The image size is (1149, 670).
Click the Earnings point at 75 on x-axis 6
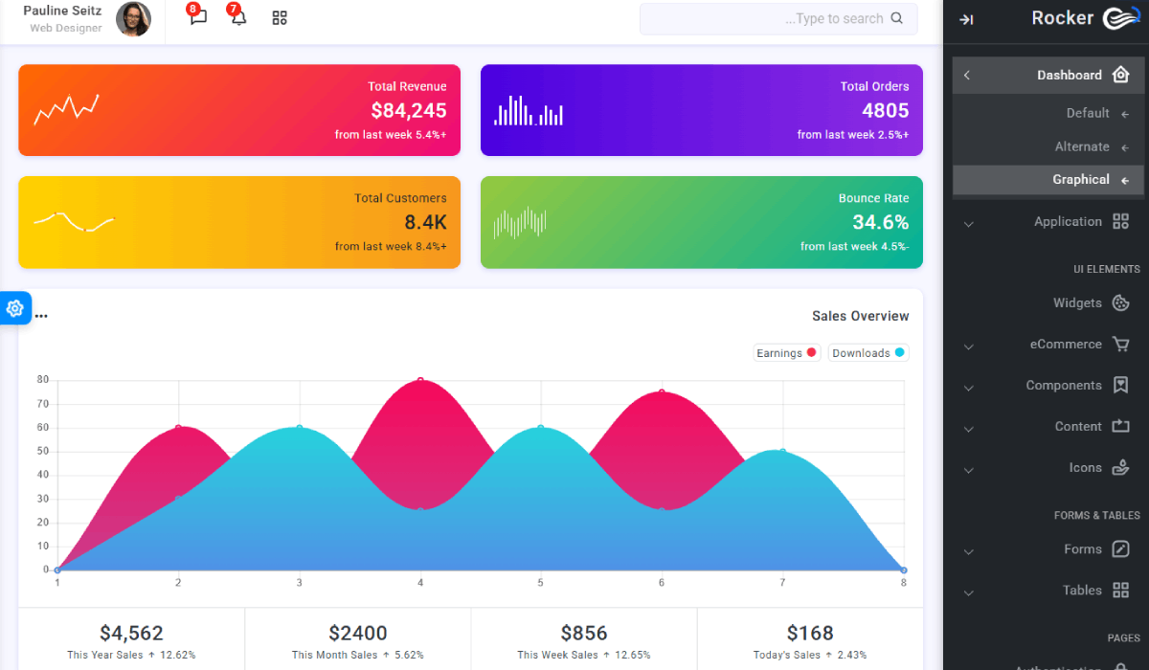point(662,391)
